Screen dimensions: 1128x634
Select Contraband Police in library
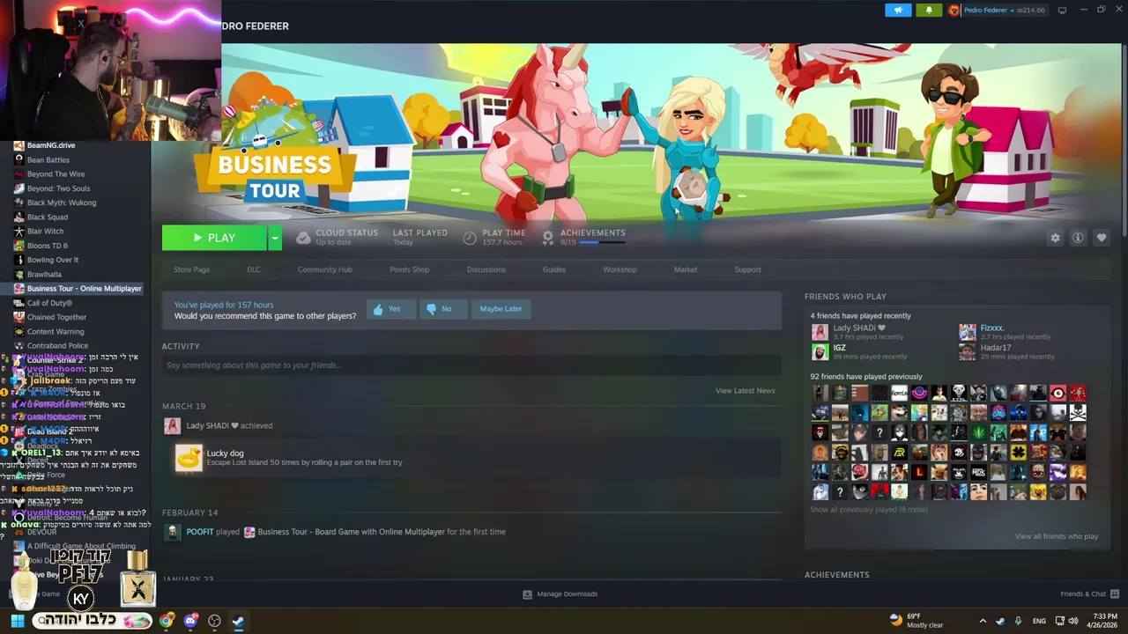click(x=57, y=346)
